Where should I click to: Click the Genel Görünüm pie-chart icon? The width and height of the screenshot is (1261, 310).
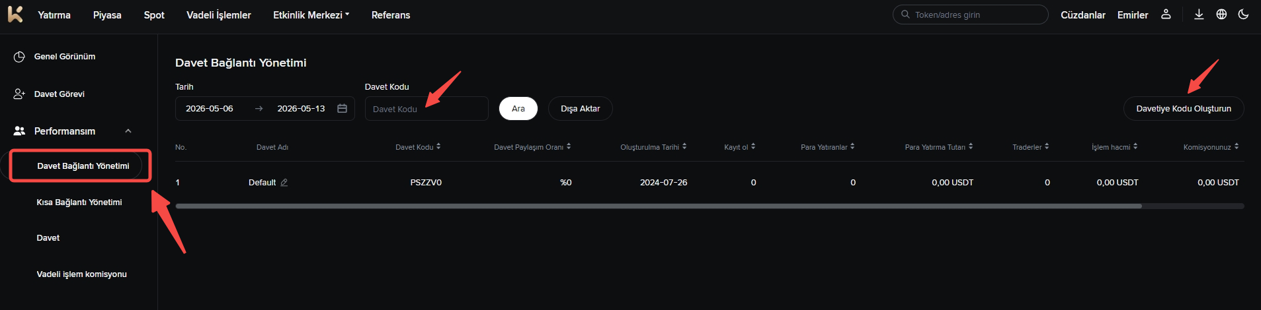[19, 57]
